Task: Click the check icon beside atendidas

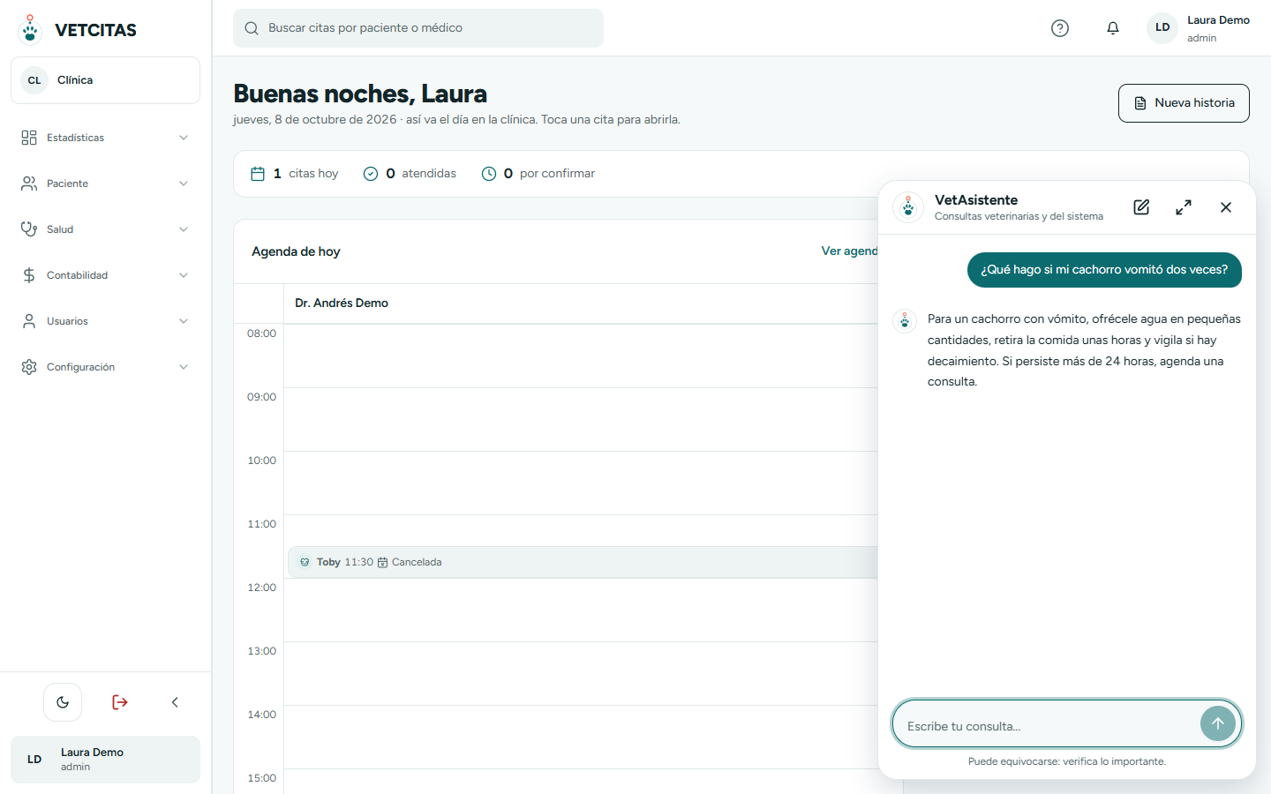Action: pyautogui.click(x=371, y=174)
